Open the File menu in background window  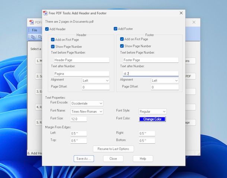coord(35,30)
